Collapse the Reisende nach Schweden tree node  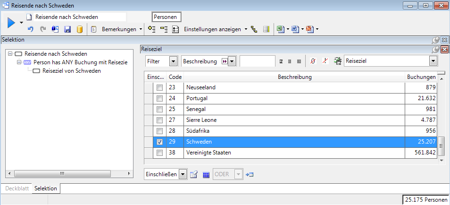coord(10,54)
